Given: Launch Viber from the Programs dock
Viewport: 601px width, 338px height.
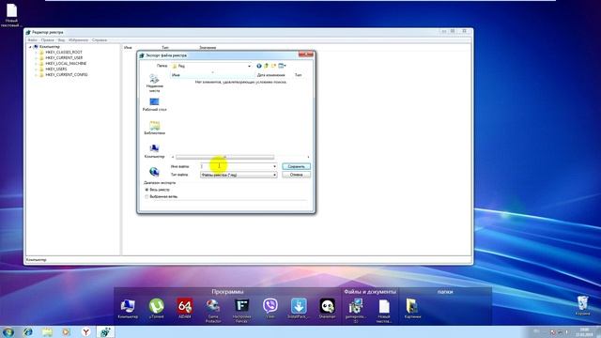Looking at the screenshot, I should tap(270, 309).
